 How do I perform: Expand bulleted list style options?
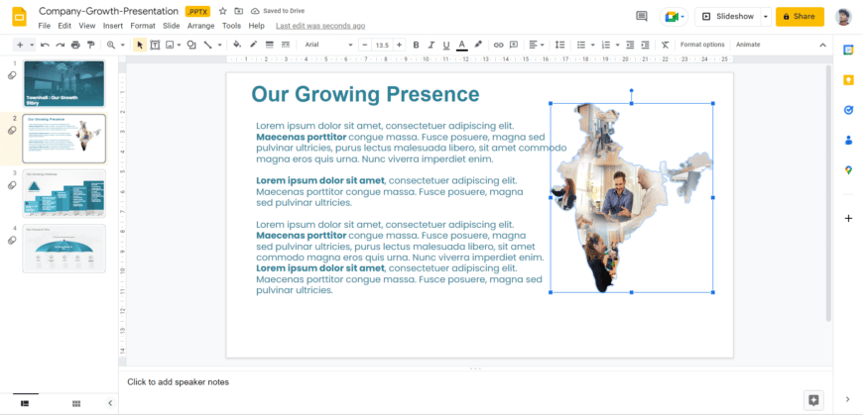593,45
